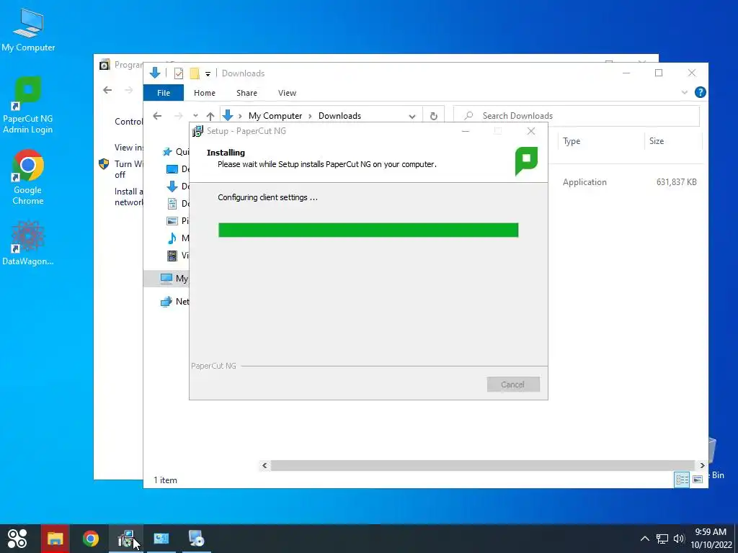Open the Home ribbon tab
738x553 pixels.
[x=204, y=93]
